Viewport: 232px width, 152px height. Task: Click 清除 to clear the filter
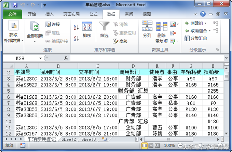(121, 24)
